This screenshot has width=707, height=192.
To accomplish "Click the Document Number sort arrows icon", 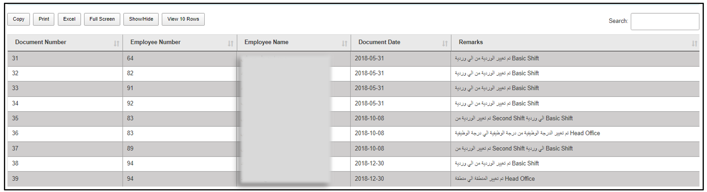I will coord(116,44).
